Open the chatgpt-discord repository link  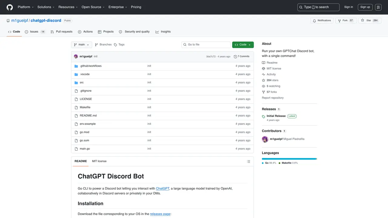click(46, 21)
